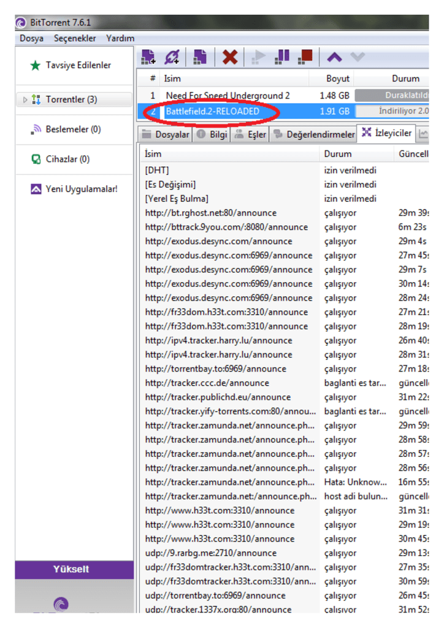Image resolution: width=444 pixels, height=628 pixels.
Task: Stop the selected torrent
Action: coord(304,57)
